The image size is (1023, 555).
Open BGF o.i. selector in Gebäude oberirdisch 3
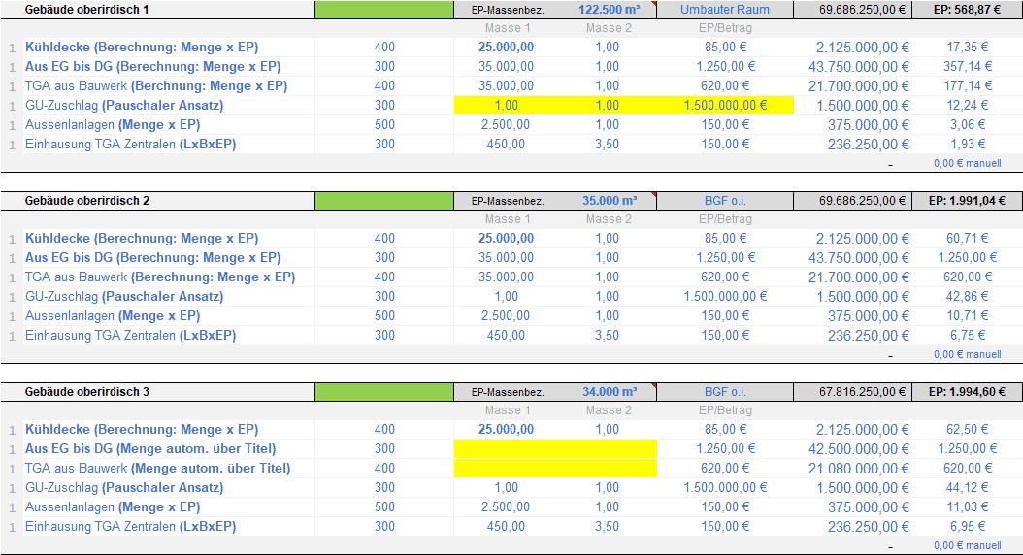725,392
